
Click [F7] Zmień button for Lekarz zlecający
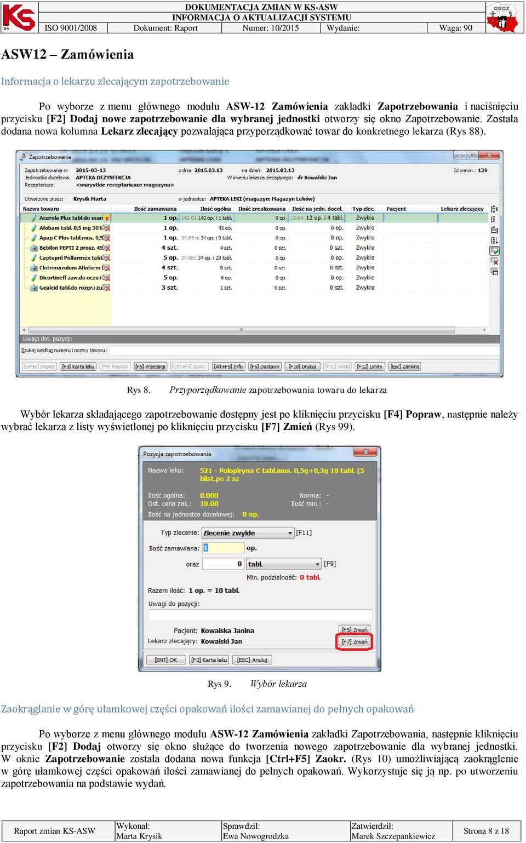tap(355, 641)
